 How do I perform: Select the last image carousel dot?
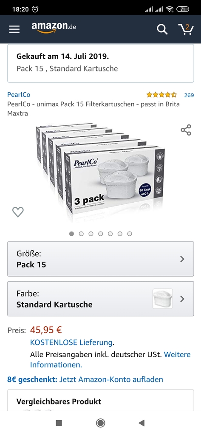130,234
